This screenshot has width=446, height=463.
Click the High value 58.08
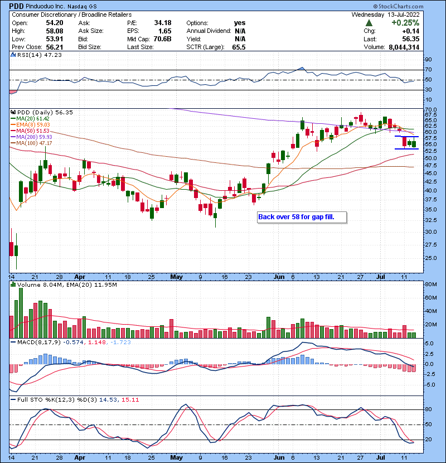(x=55, y=31)
